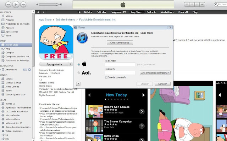Select Radio in the sidebar

[x=9, y=35]
